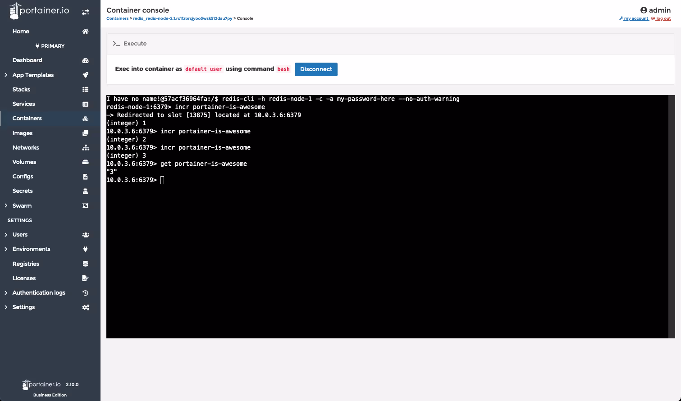Expand the Authentication logs chevron
Screen dimensions: 681x401
(6, 293)
